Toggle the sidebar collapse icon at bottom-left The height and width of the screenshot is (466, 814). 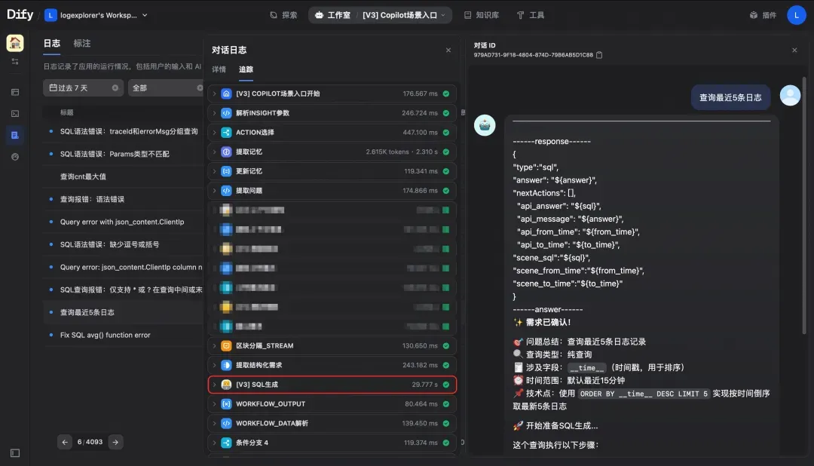15,453
